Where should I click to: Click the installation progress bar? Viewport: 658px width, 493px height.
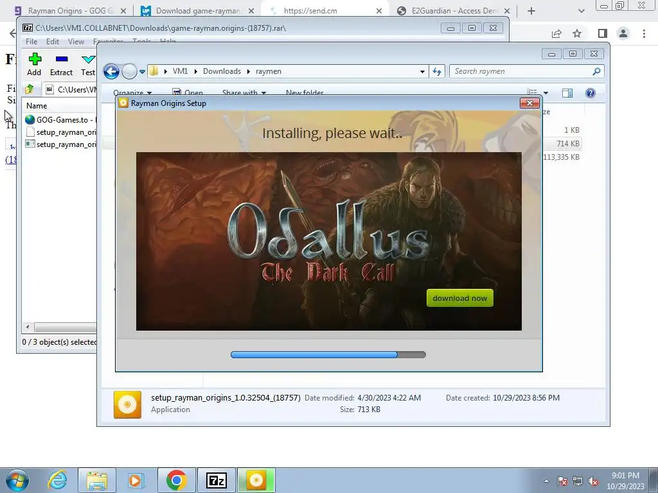click(x=328, y=354)
